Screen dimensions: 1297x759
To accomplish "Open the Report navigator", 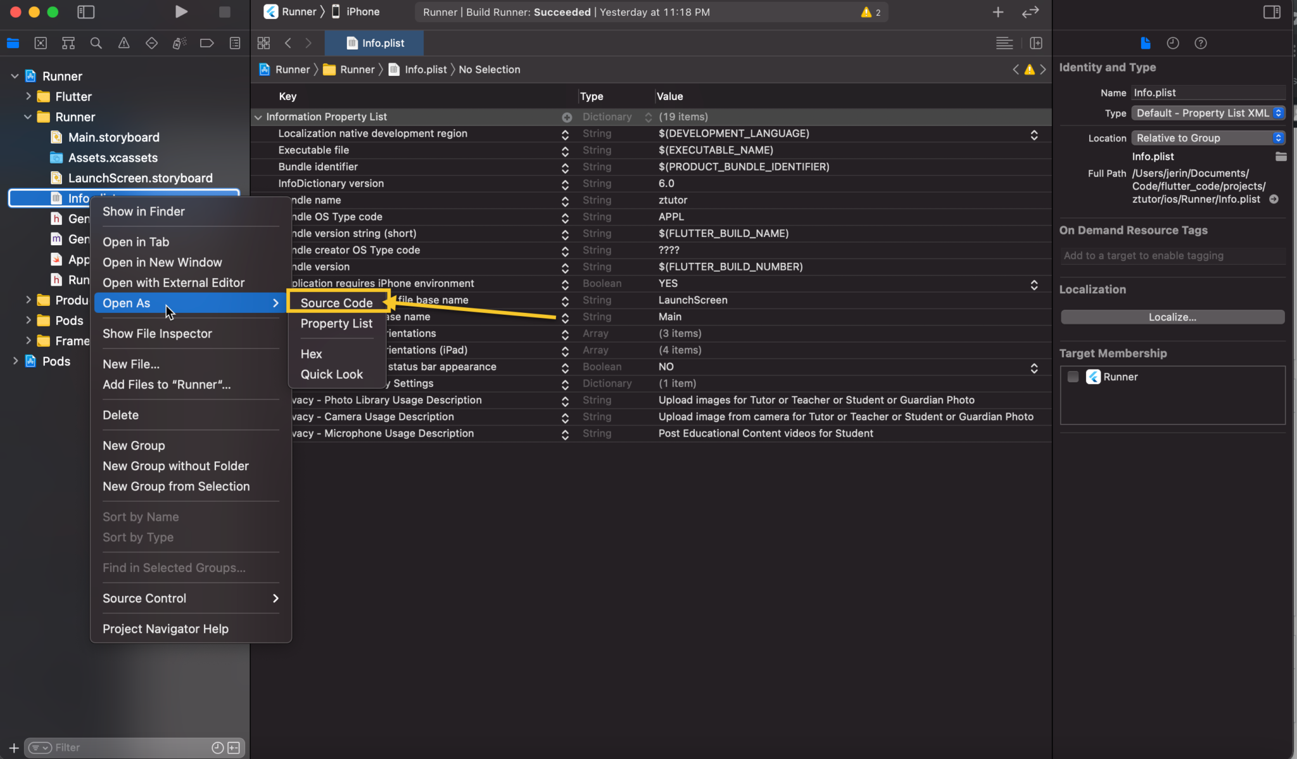I will tap(235, 43).
